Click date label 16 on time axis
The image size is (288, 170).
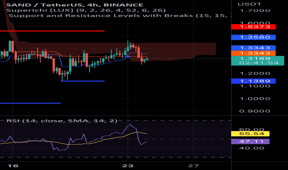pyautogui.click(x=13, y=166)
